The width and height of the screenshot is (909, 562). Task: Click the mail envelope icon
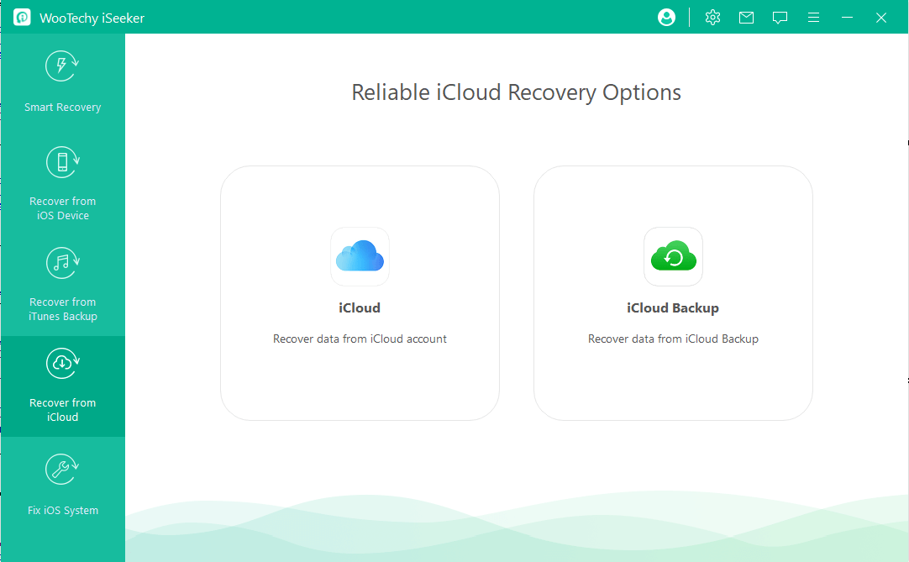pos(746,18)
